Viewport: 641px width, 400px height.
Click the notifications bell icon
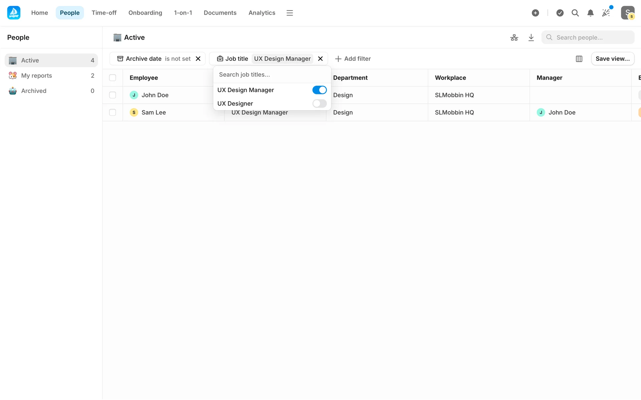click(590, 13)
